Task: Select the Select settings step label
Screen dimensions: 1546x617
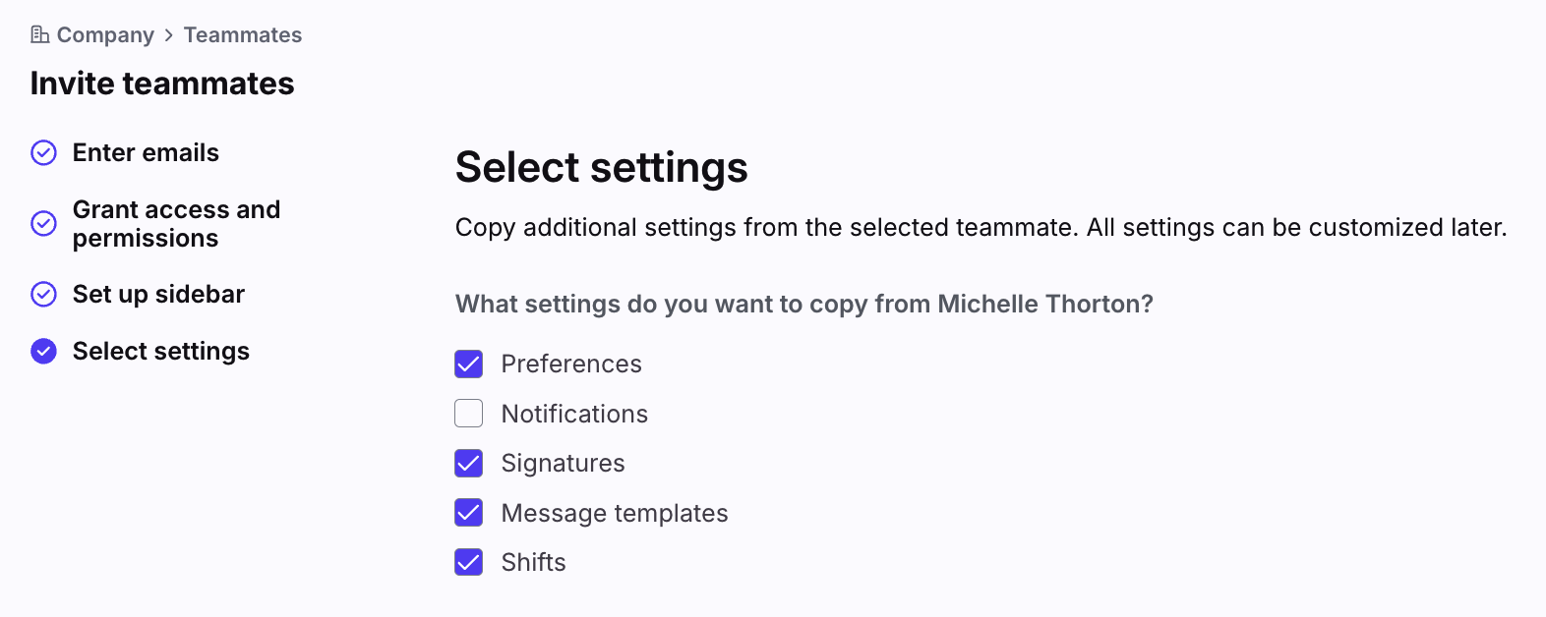Action: [161, 352]
